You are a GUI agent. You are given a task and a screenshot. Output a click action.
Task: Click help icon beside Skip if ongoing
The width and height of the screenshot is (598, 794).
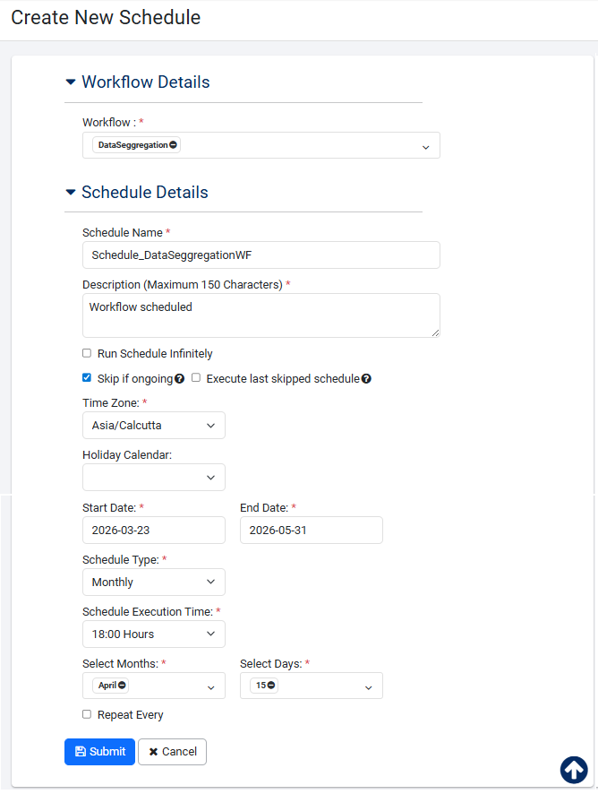click(180, 379)
